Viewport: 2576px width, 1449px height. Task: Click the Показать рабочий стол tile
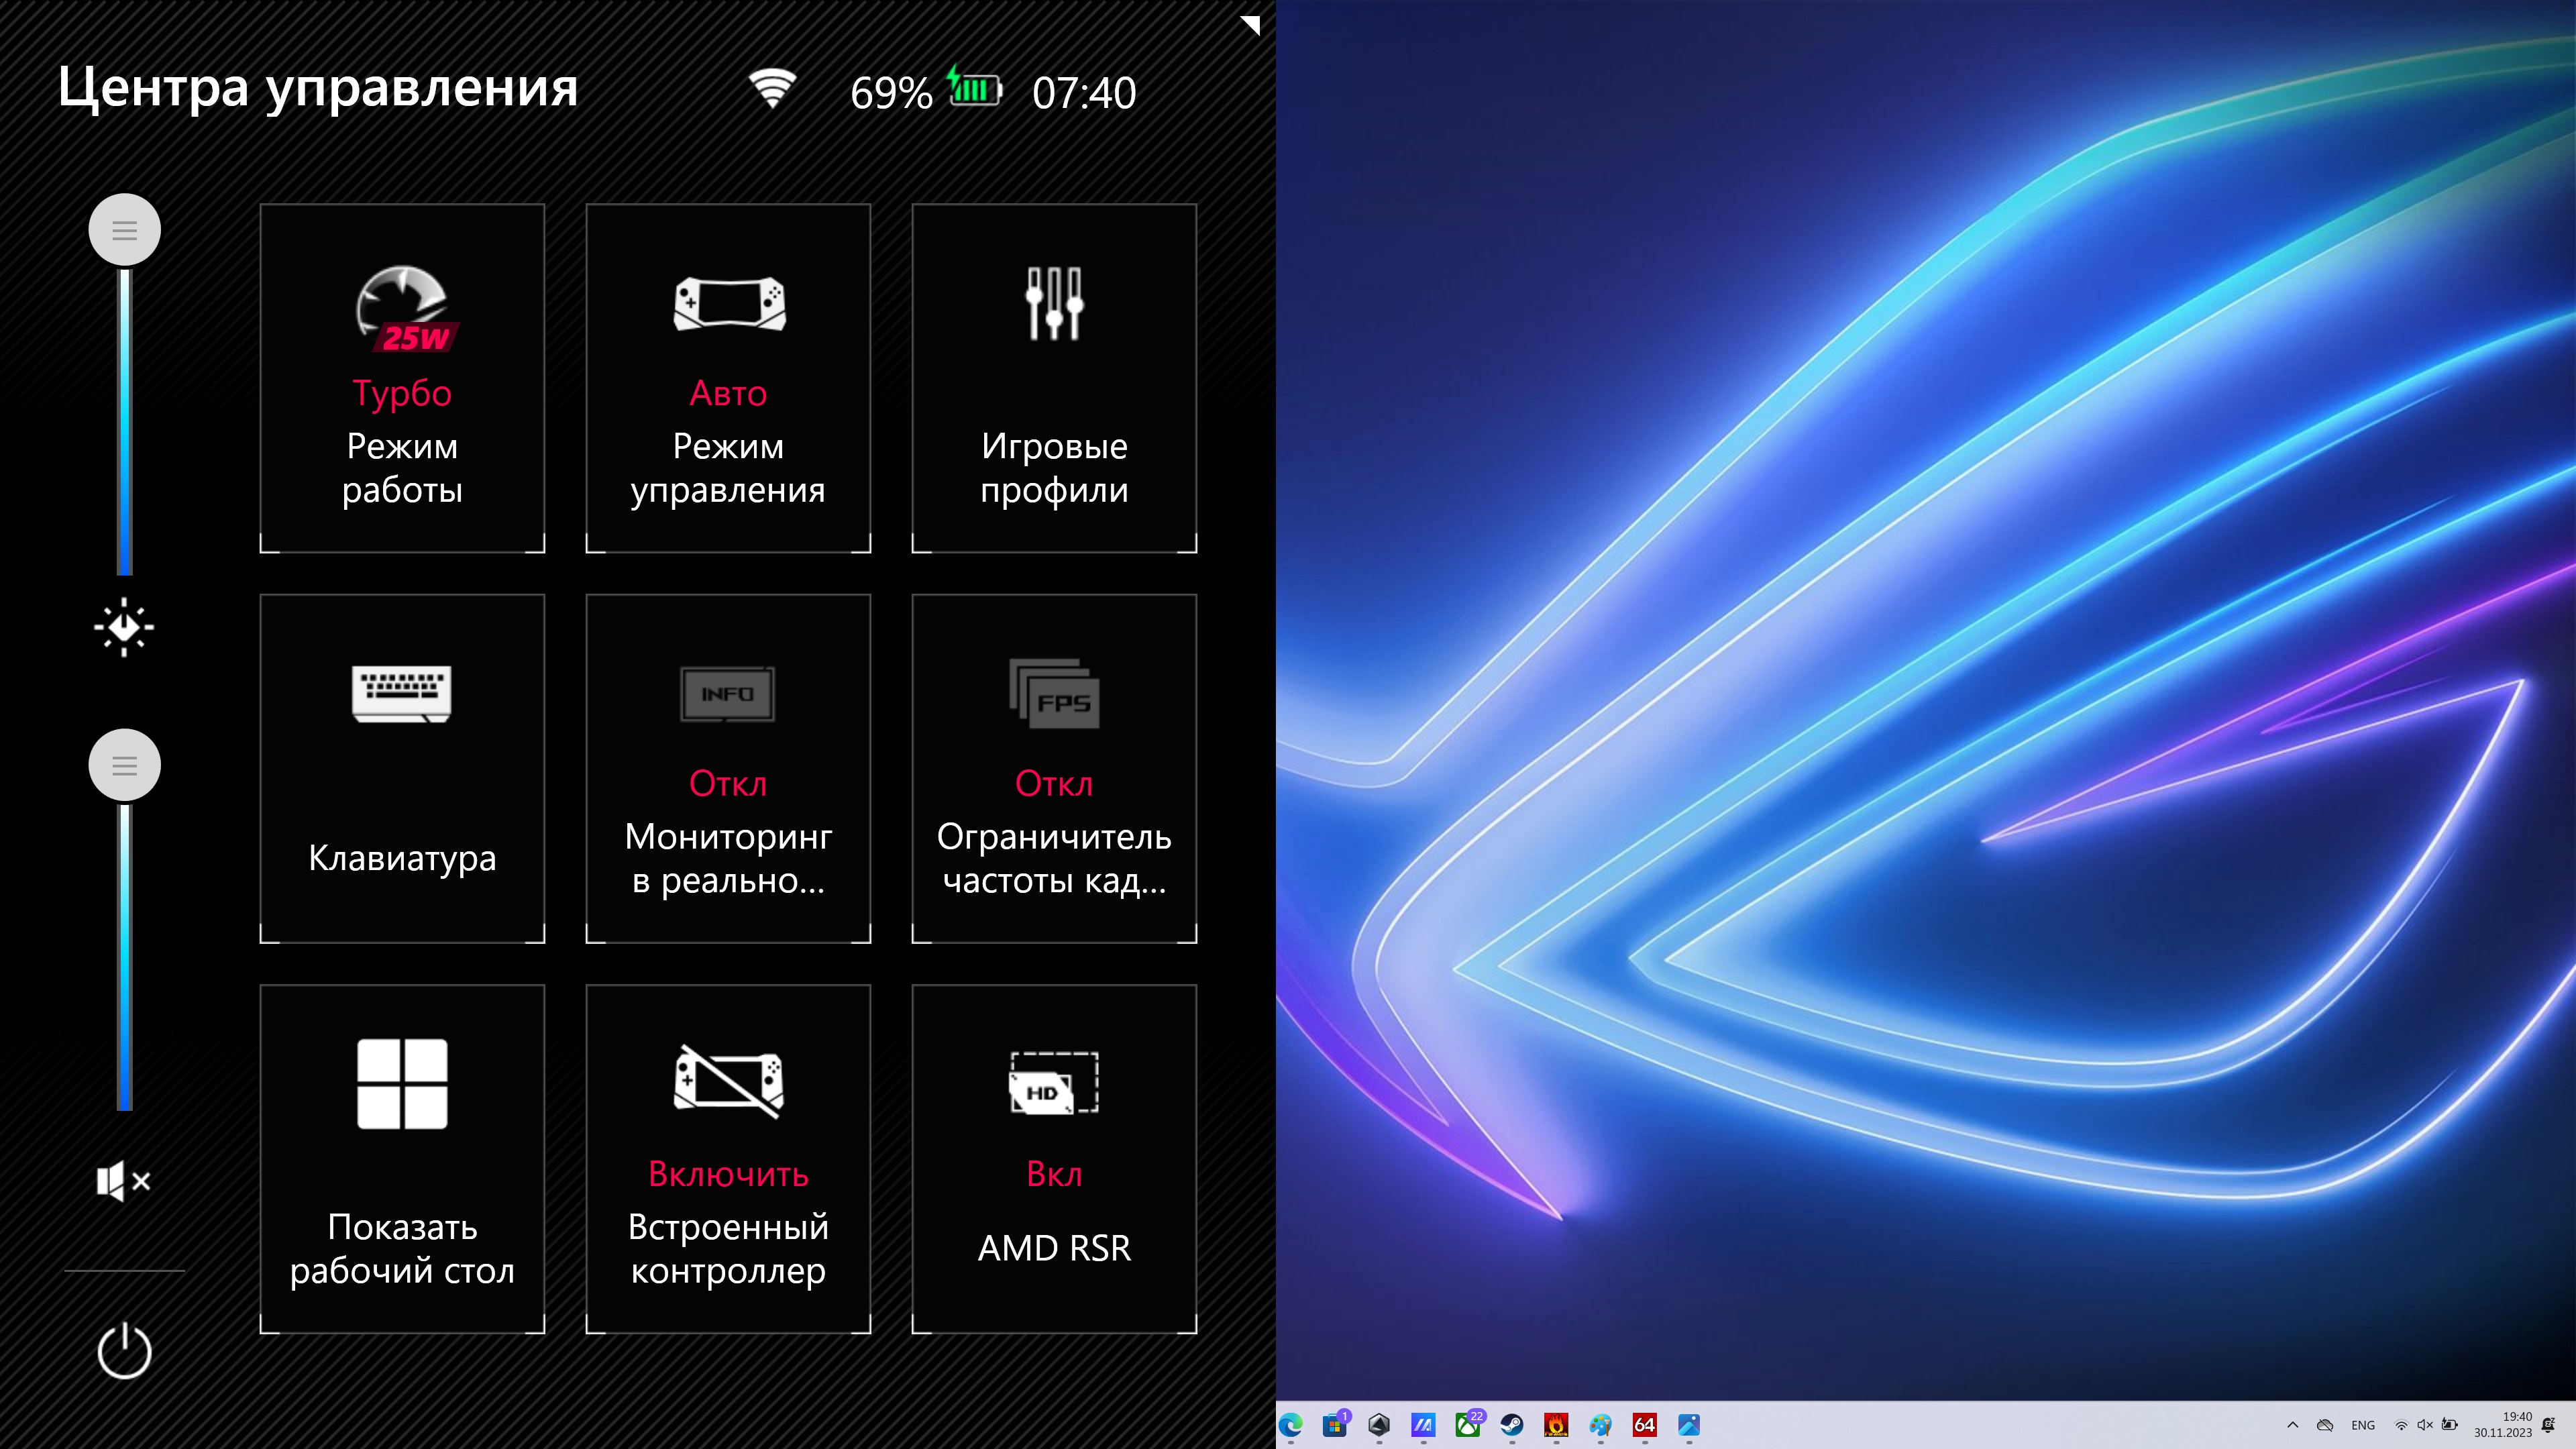pos(402,1158)
